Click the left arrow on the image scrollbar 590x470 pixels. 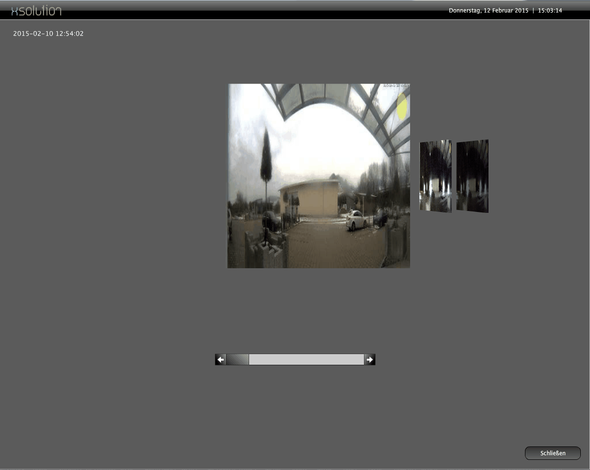(x=221, y=360)
